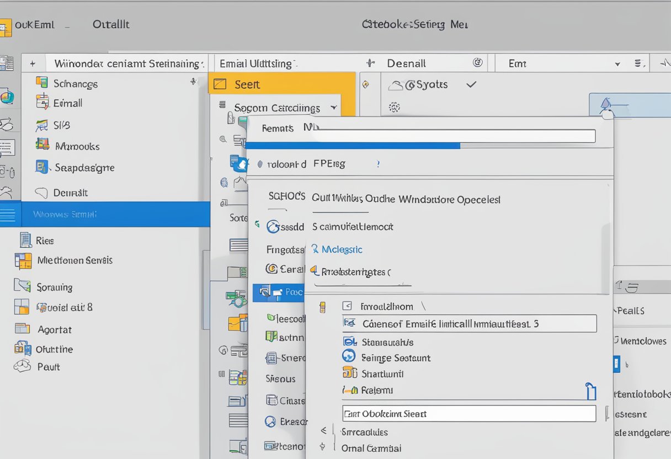This screenshot has height=459, width=671.
Task: Click the globe icon next to Seinge Sostaunt
Action: pyautogui.click(x=349, y=357)
